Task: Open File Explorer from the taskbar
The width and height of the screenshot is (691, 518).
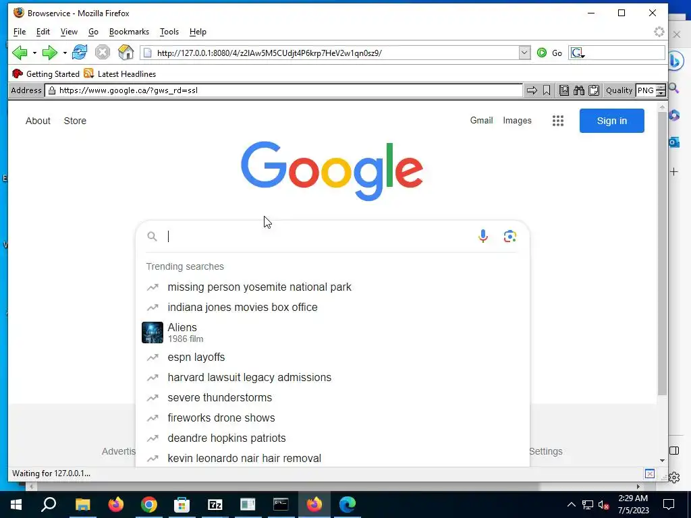Action: click(x=82, y=505)
